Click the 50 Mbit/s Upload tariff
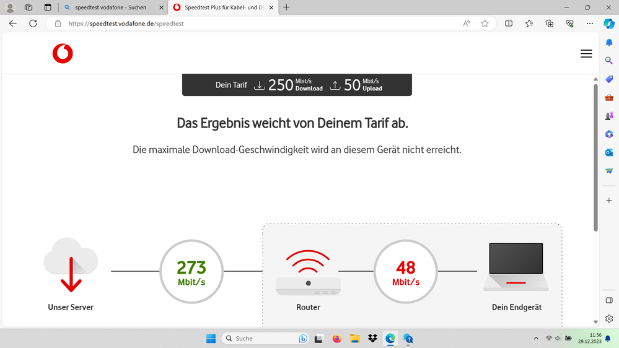This screenshot has width=619, height=348. [356, 85]
